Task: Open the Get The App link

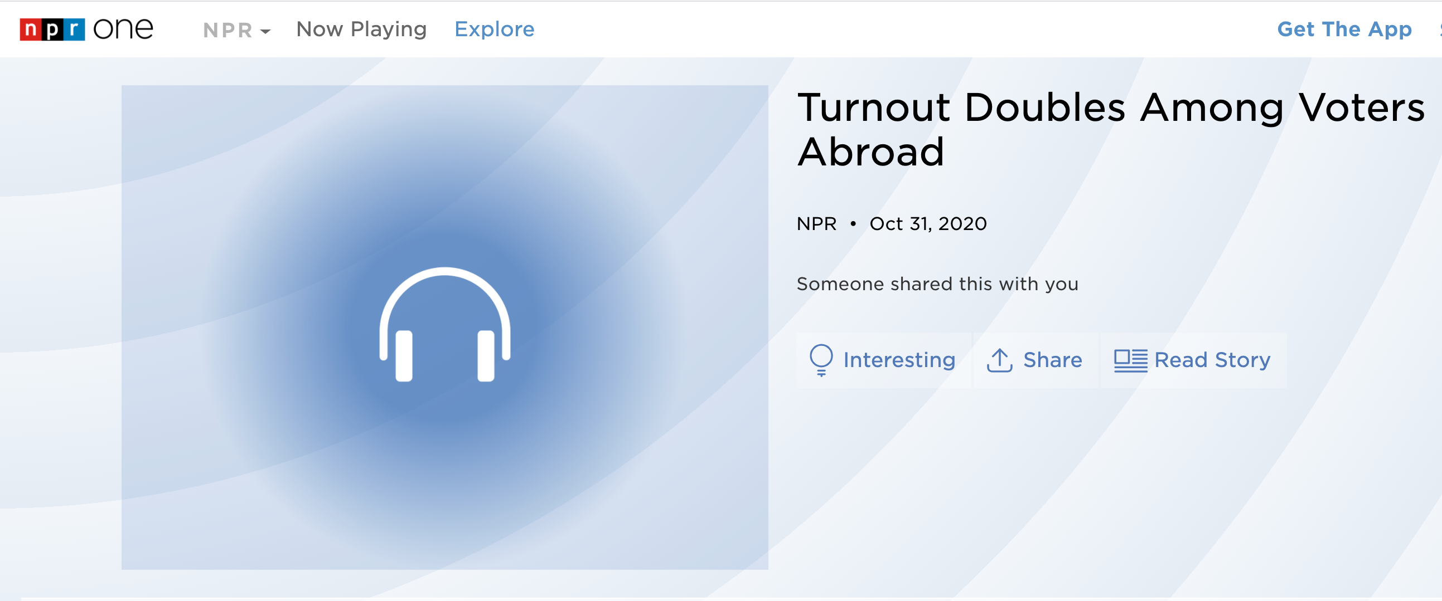Action: click(x=1343, y=29)
